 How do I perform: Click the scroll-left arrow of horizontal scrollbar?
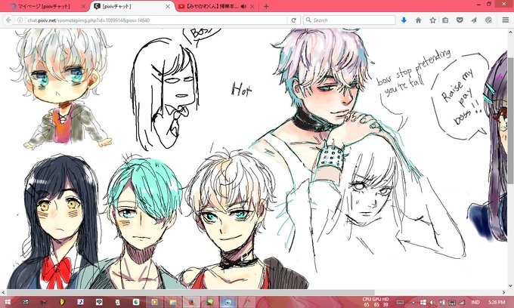pyautogui.click(x=3, y=292)
